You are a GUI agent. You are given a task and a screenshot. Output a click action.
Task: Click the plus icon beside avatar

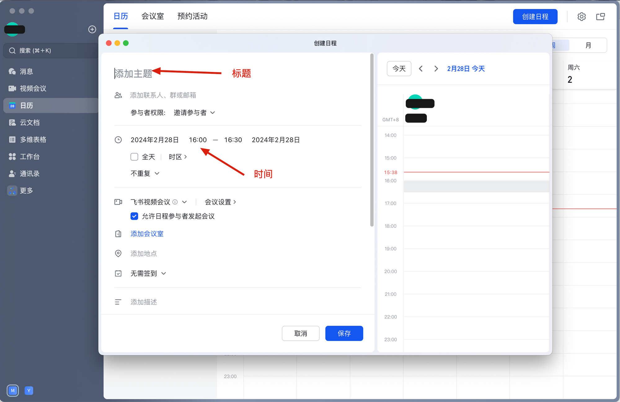click(92, 29)
